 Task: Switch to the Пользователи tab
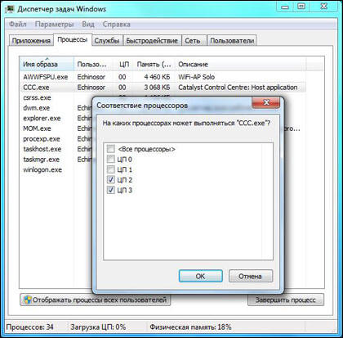click(232, 41)
